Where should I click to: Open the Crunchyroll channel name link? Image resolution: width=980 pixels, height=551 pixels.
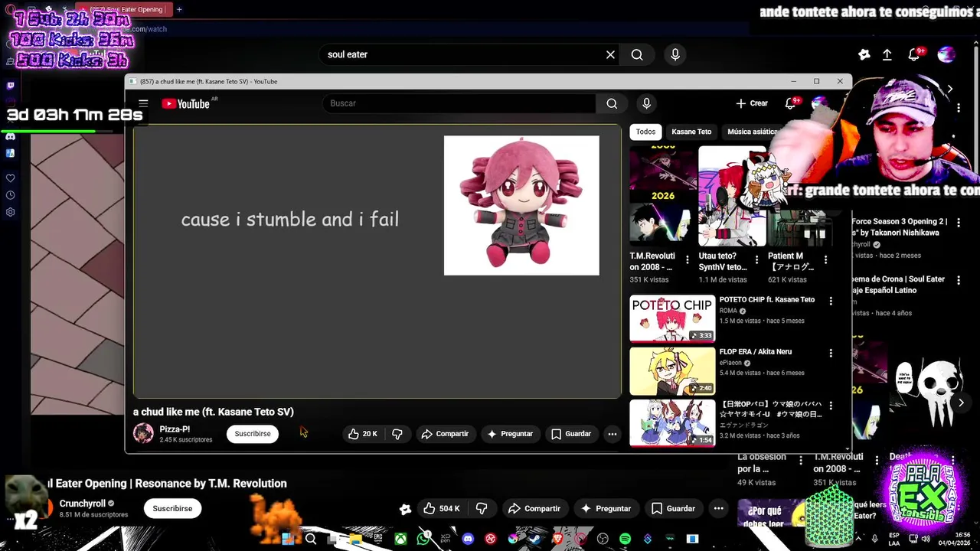pos(83,504)
